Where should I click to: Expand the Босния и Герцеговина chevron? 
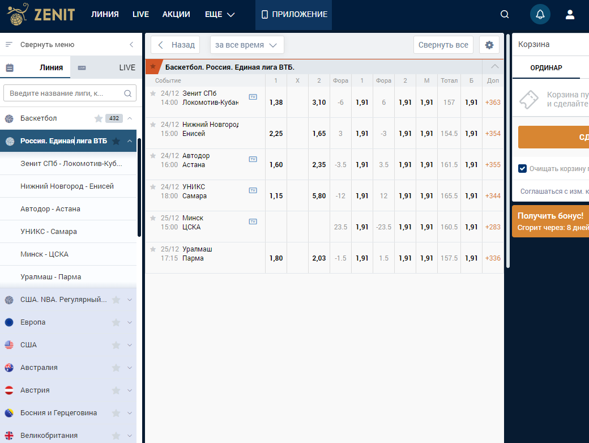coord(130,413)
